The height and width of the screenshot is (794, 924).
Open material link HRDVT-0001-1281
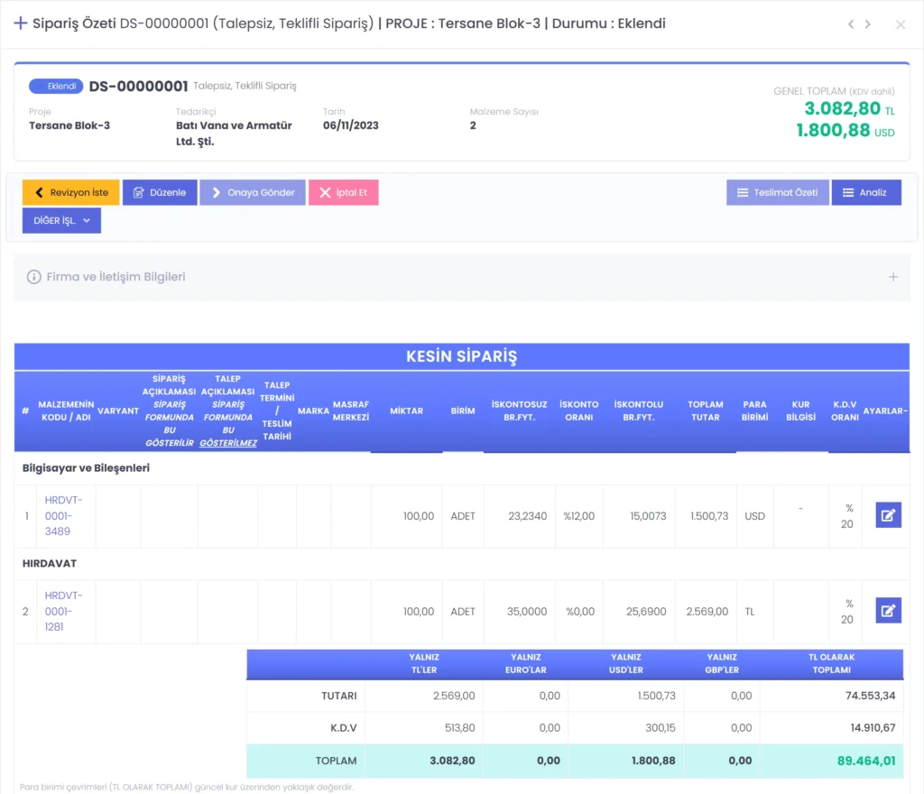pyautogui.click(x=63, y=611)
